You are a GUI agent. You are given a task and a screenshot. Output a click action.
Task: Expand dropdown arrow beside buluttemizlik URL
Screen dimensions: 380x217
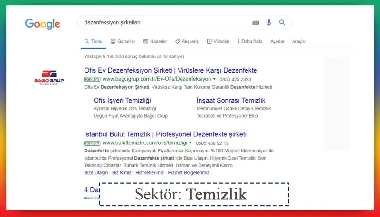tap(190, 143)
